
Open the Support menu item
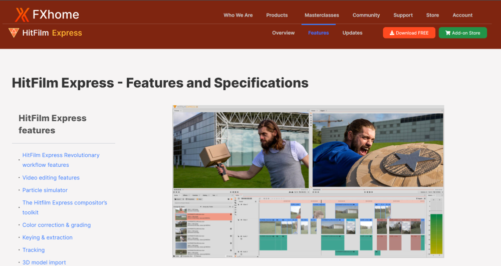point(403,15)
